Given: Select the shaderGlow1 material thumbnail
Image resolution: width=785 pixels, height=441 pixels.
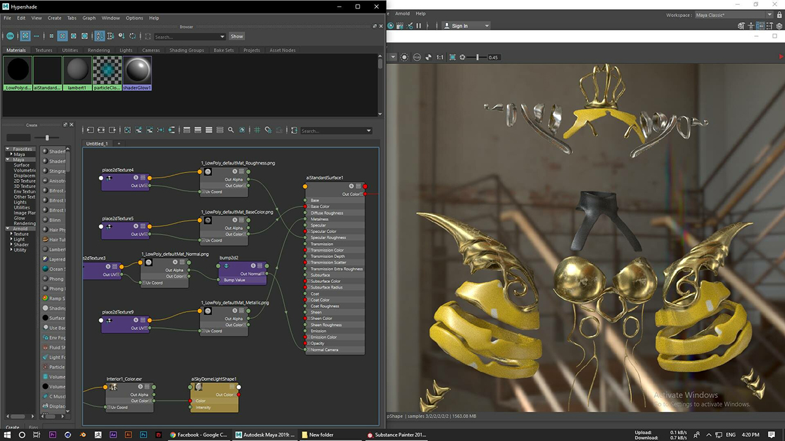Looking at the screenshot, I should (137, 71).
